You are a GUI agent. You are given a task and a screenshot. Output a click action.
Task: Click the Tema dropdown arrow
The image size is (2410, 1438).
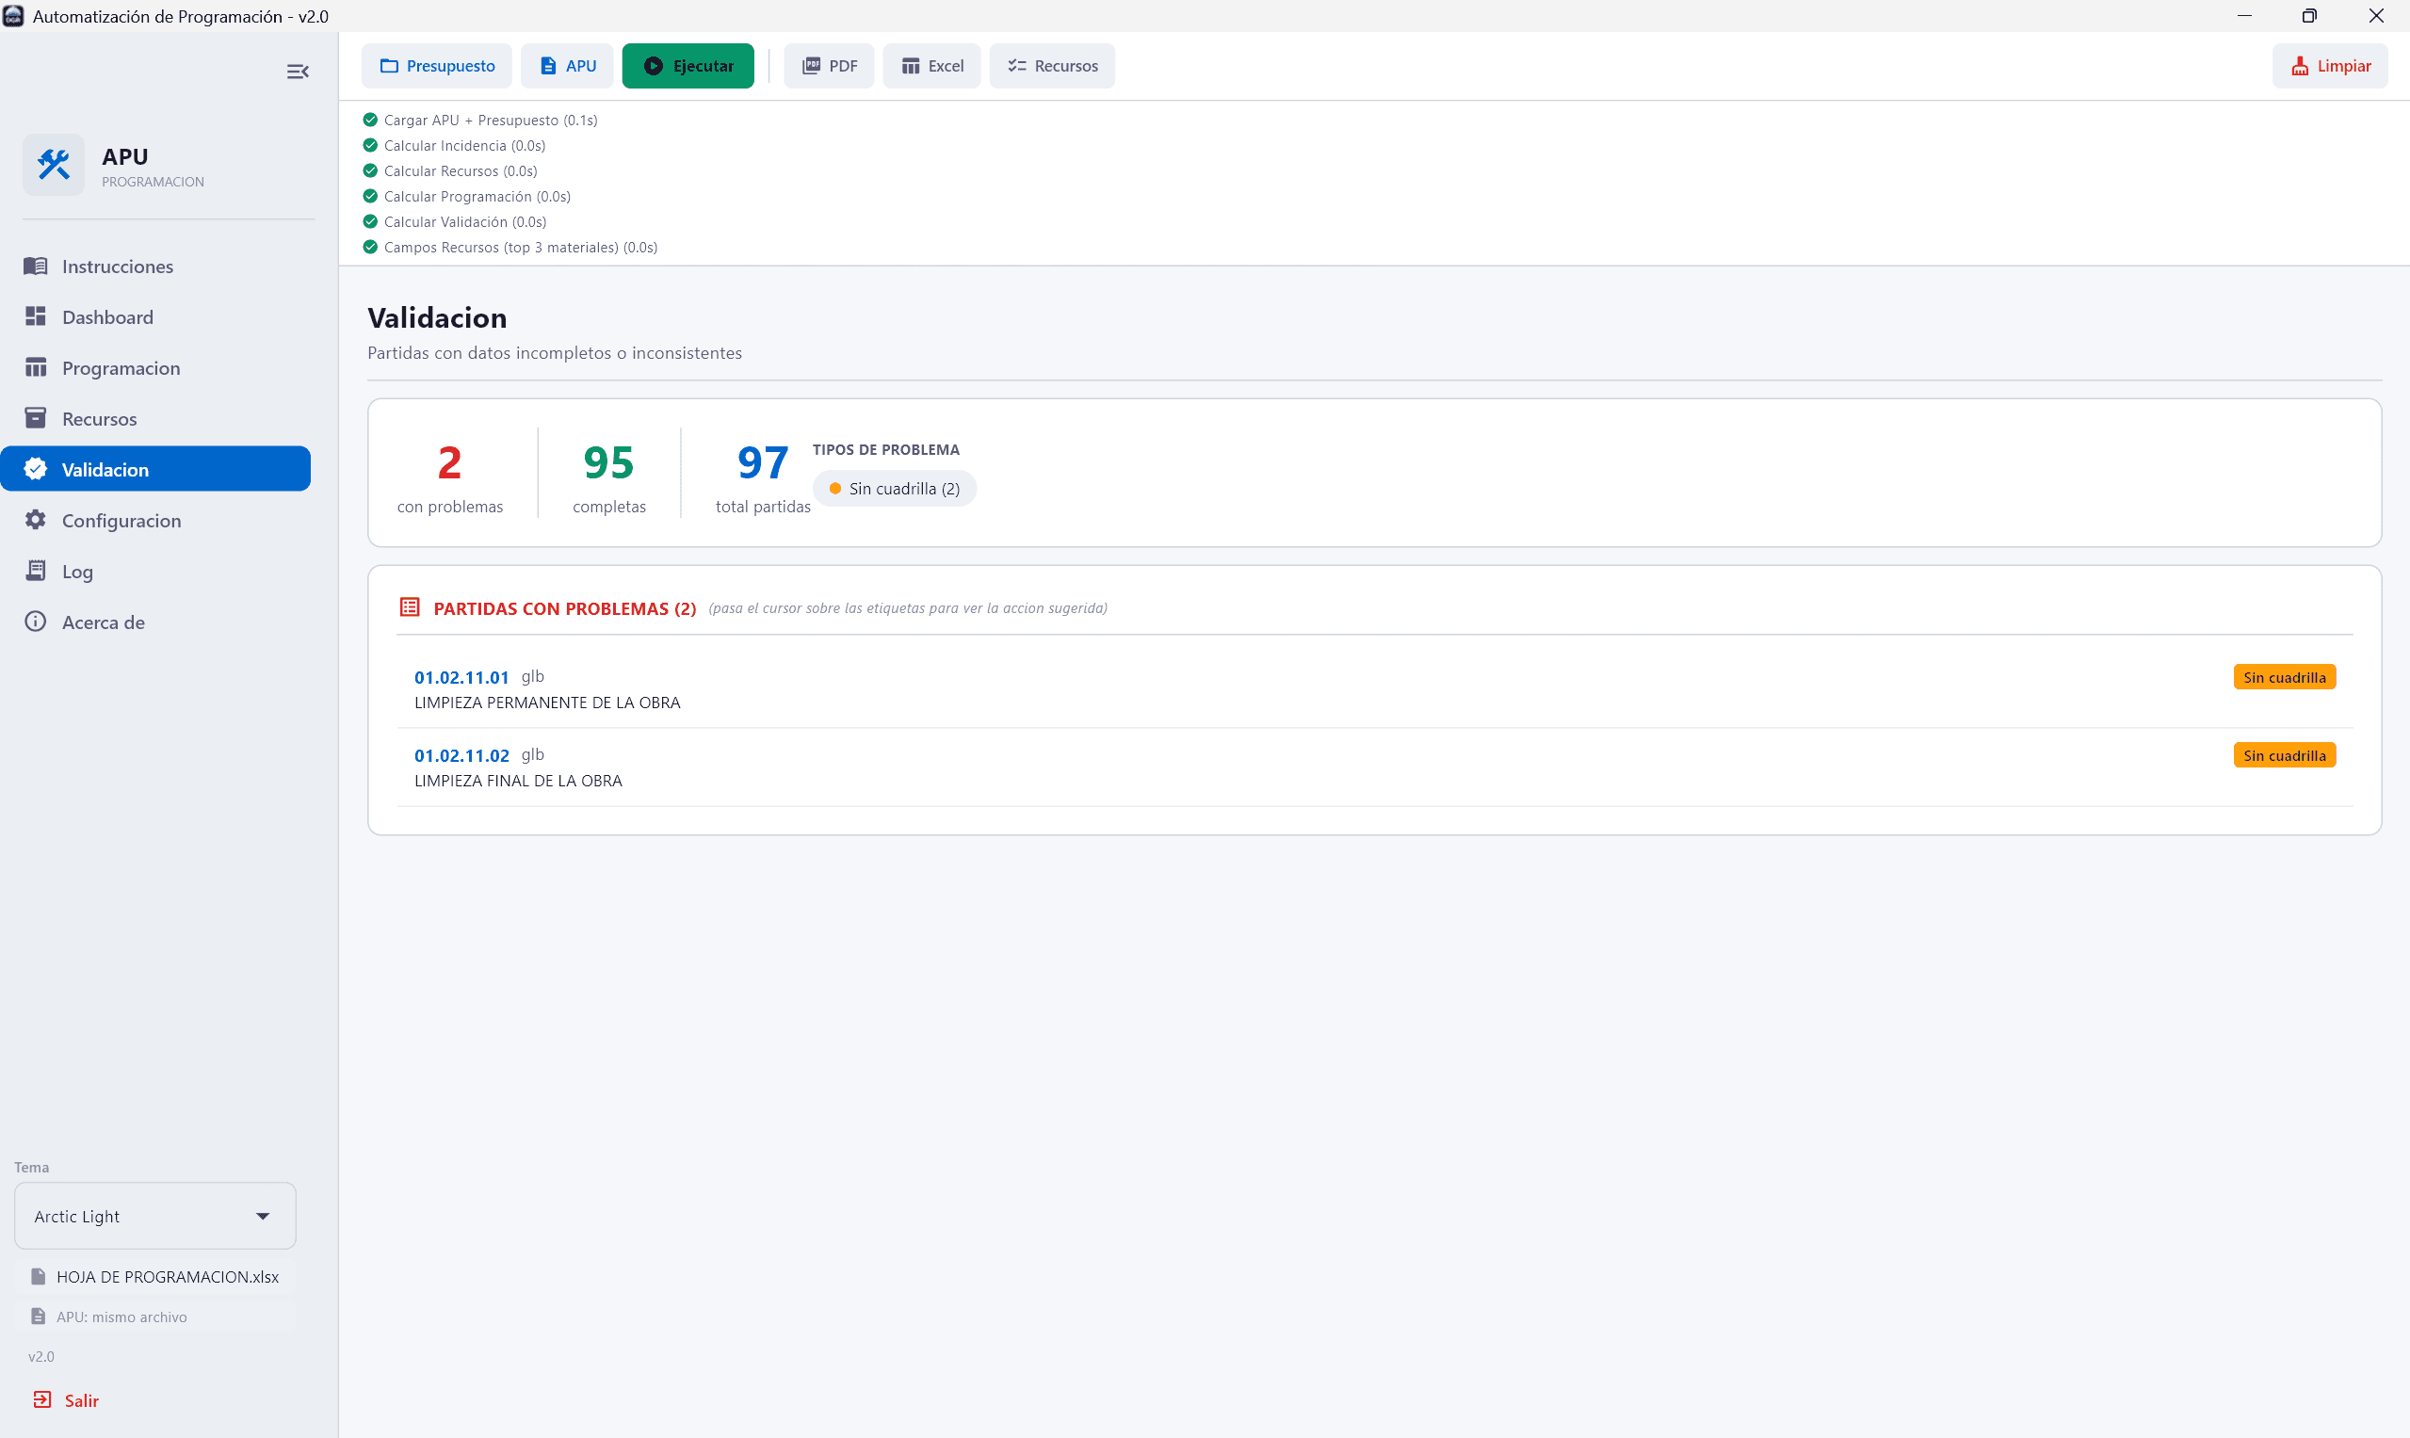coord(263,1216)
